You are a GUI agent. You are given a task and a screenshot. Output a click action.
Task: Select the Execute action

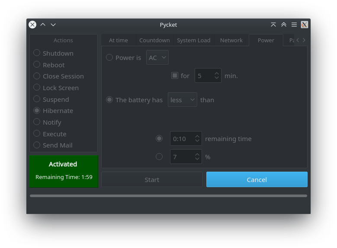point(50,134)
